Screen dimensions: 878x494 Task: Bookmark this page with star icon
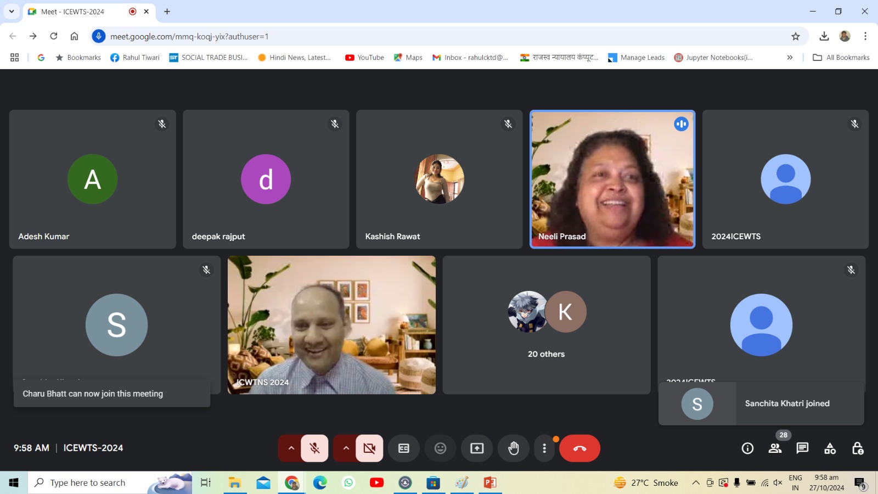click(796, 36)
